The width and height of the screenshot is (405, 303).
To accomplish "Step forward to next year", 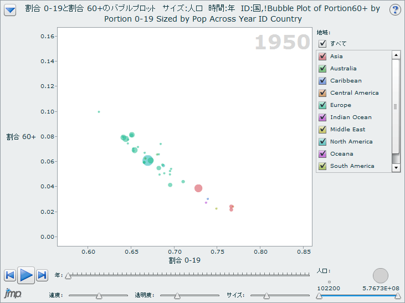I will (42, 275).
